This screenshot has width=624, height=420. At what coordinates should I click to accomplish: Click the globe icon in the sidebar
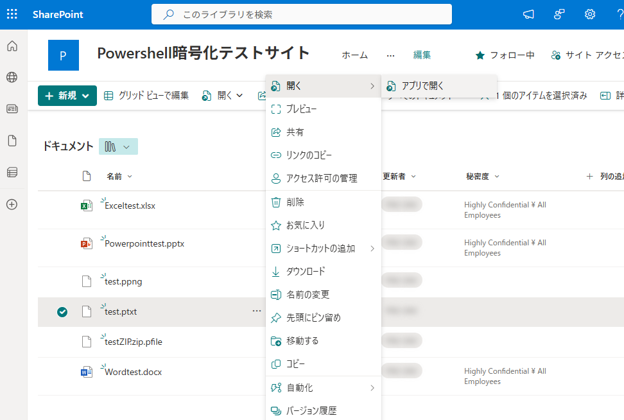tap(13, 78)
